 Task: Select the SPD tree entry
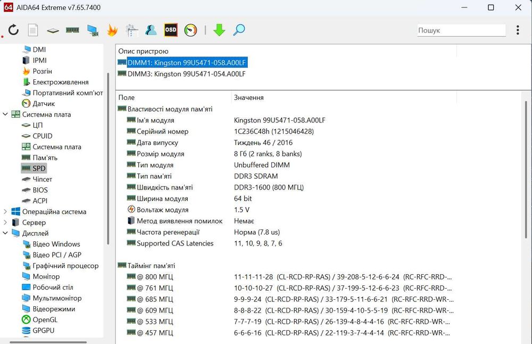[x=39, y=168]
